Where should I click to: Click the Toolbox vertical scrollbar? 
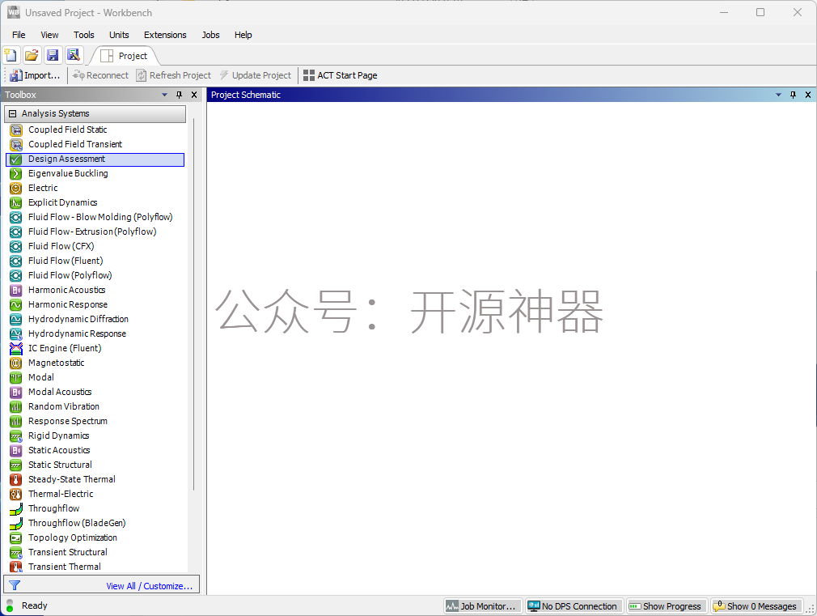[194, 304]
